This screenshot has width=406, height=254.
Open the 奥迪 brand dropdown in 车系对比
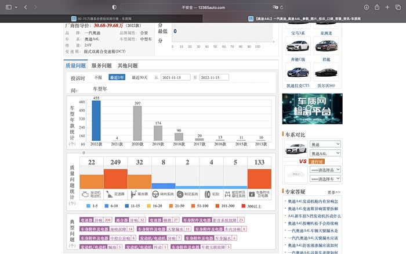click(325, 144)
